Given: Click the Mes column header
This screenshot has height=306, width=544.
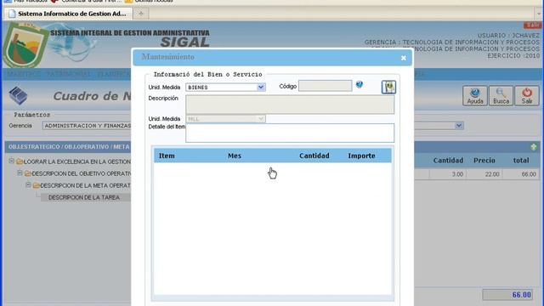Looking at the screenshot, I should pyautogui.click(x=235, y=156).
